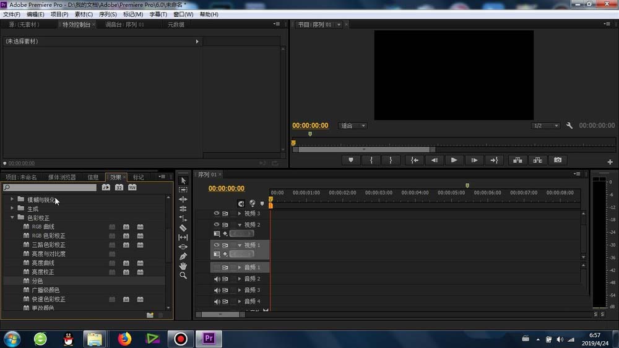Screen dimensions: 619x348
Task: Mute audio track 音频 3 speaker
Action: pos(217,290)
